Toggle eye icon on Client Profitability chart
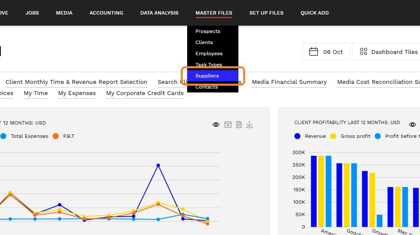 click(x=412, y=125)
